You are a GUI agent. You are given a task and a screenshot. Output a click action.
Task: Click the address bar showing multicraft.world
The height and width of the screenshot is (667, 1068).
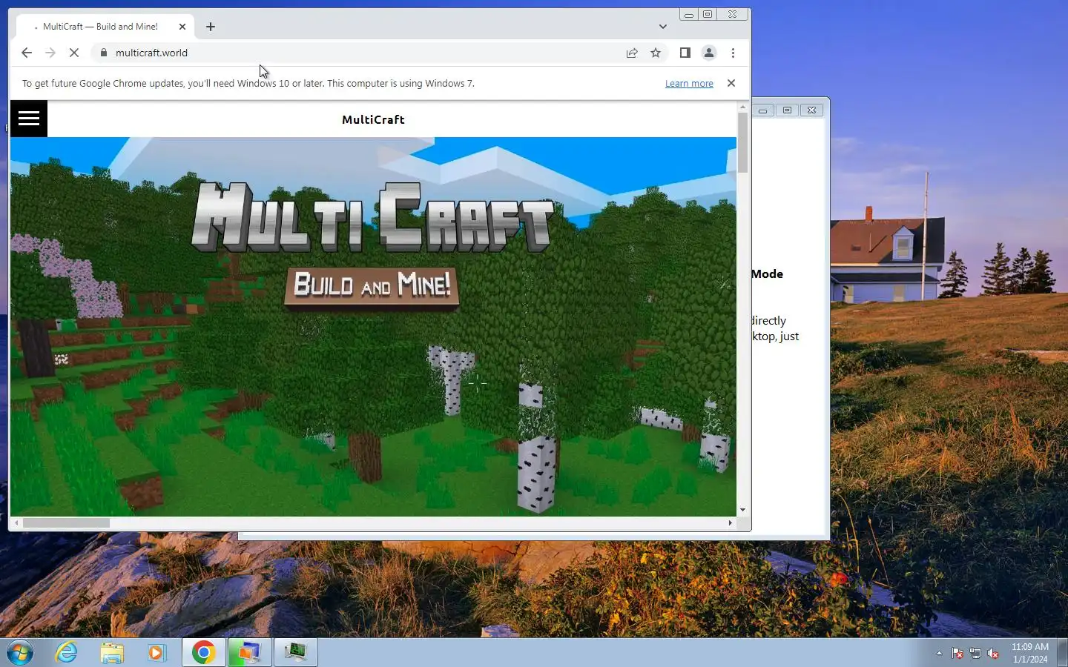pos(363,53)
